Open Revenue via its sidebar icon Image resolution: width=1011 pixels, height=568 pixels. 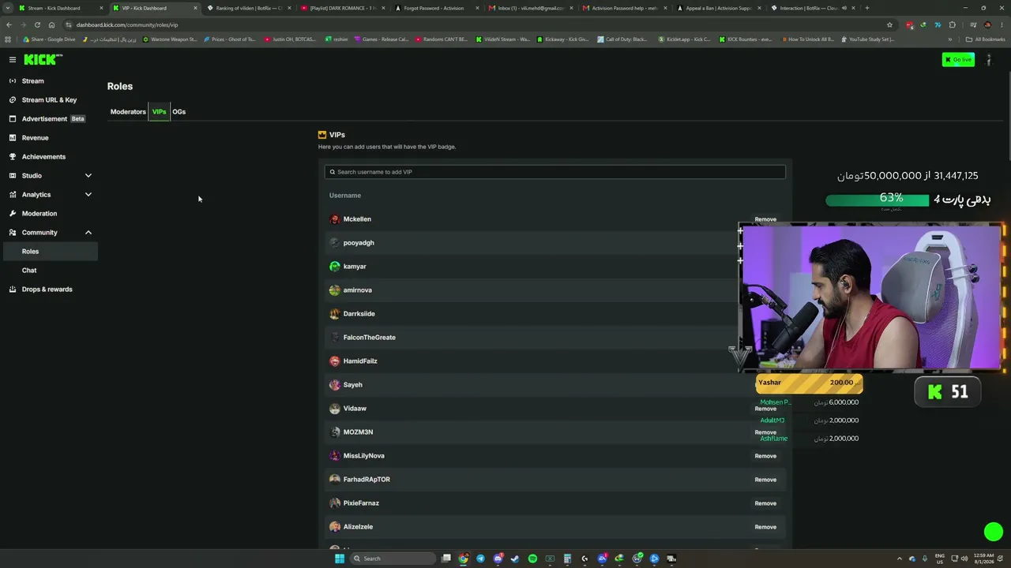pyautogui.click(x=13, y=138)
